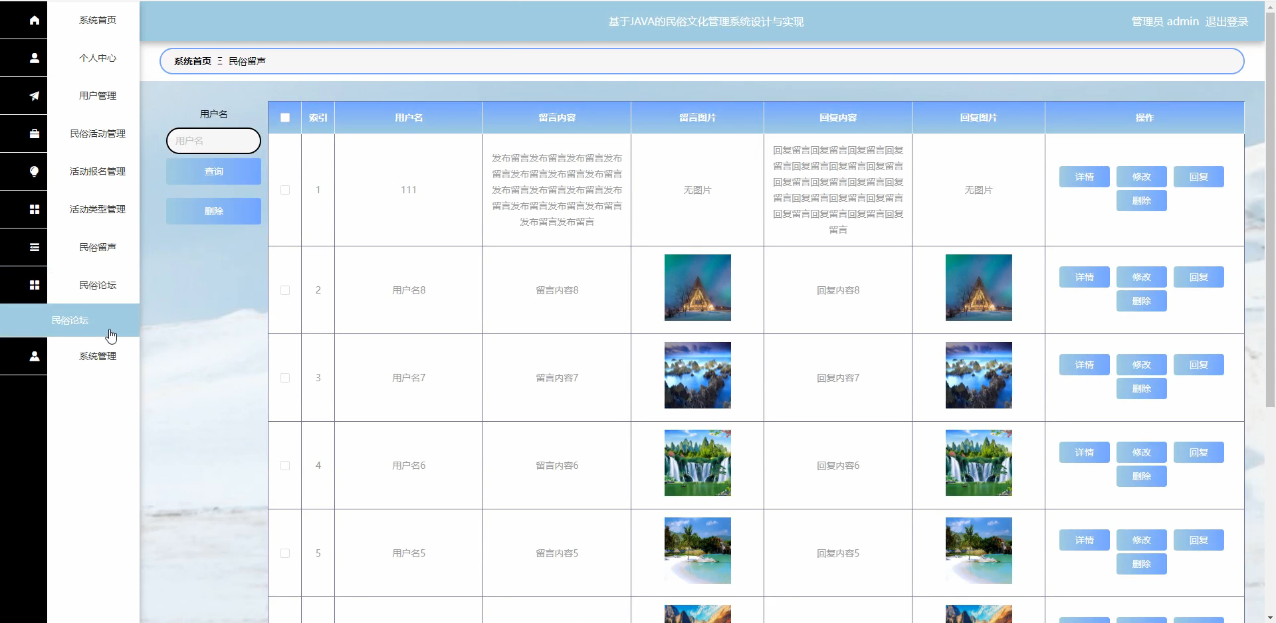Screen dimensions: 1276x623
Task: Open 用户管理 menu item
Action: (x=98, y=96)
